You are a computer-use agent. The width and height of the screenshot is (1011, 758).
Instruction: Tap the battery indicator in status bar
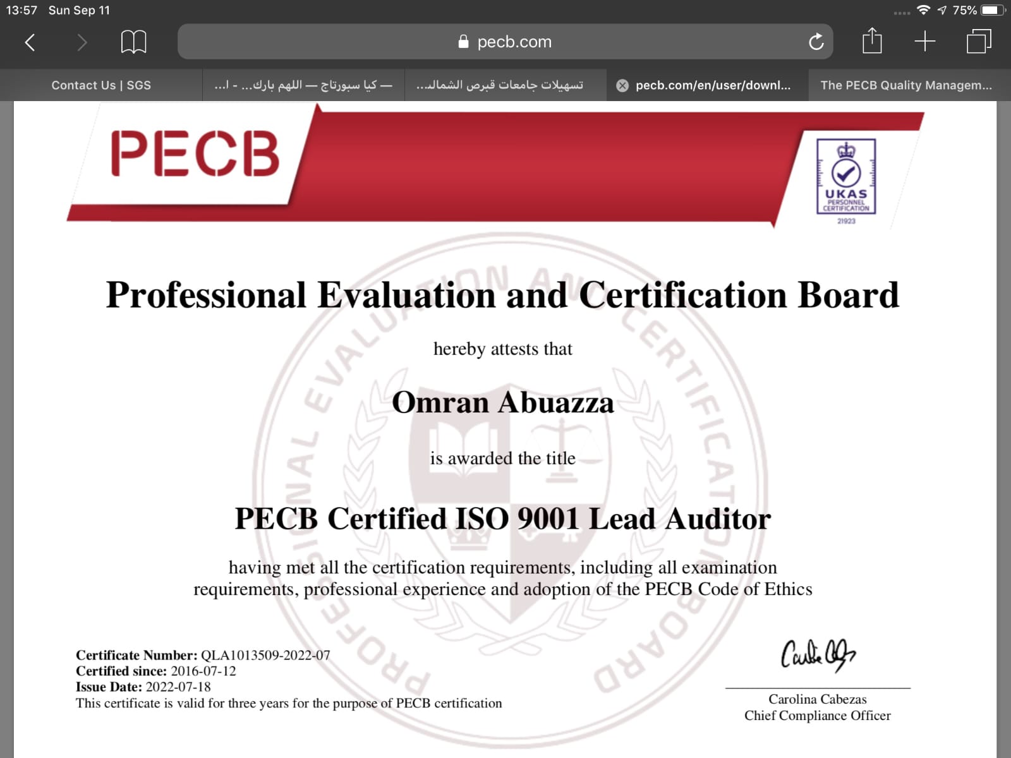coord(992,10)
